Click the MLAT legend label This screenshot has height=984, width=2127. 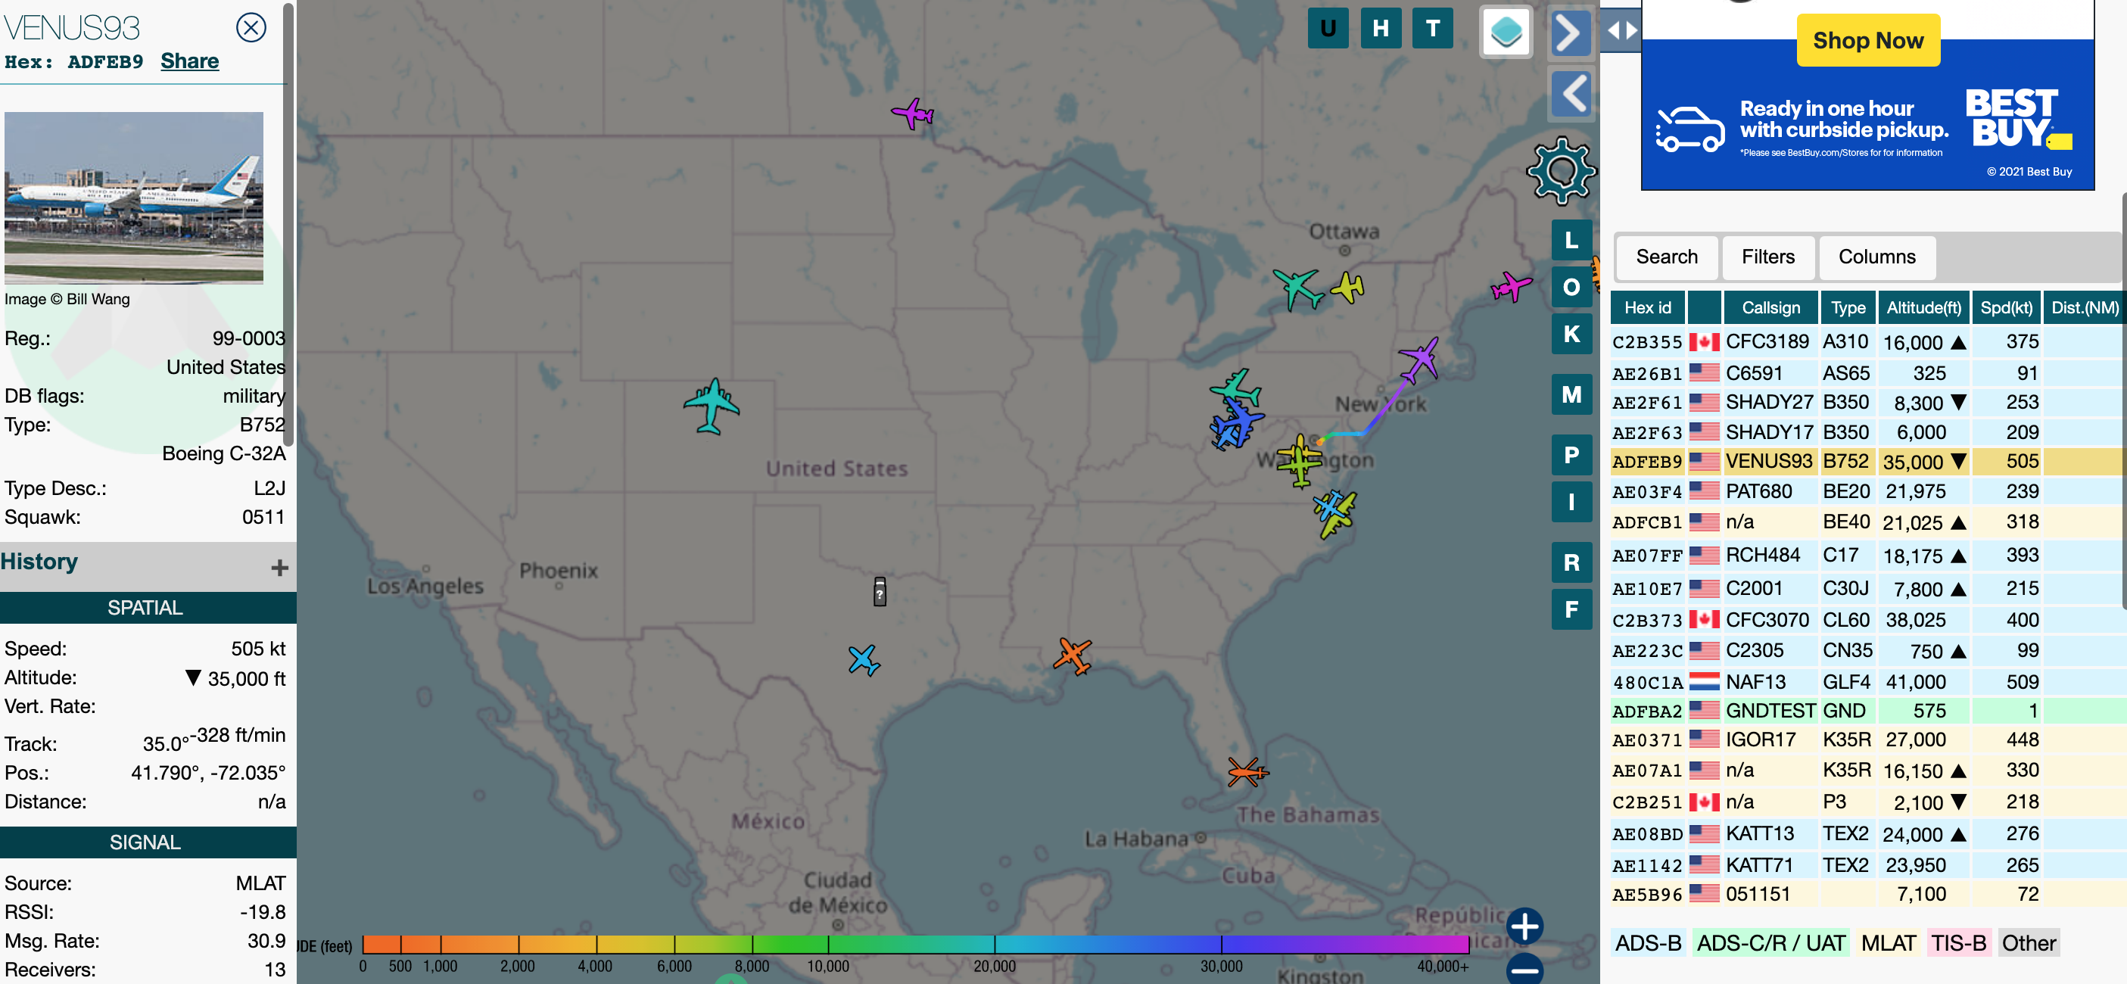tap(1888, 942)
